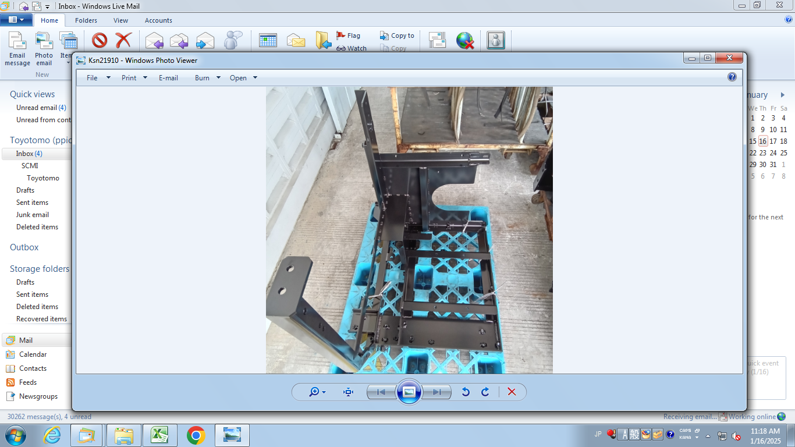The width and height of the screenshot is (795, 447).
Task: Start the slide show button
Action: pos(409,392)
